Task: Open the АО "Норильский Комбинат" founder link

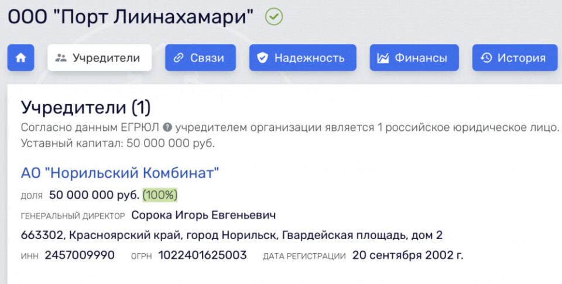Action: 120,173
